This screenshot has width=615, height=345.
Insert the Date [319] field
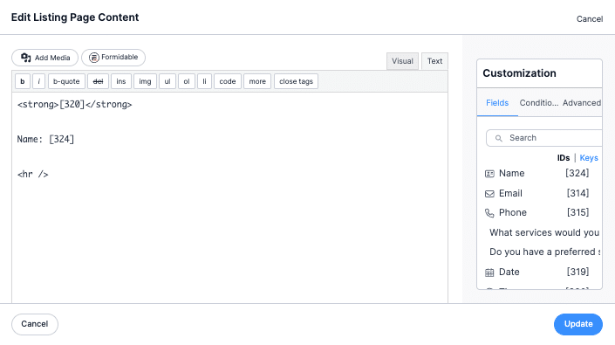537,273
